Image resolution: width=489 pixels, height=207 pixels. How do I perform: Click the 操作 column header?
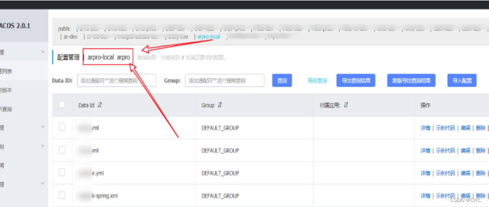tap(425, 105)
